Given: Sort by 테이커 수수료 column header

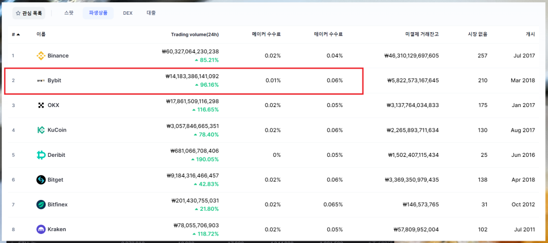Looking at the screenshot, I should [x=328, y=34].
